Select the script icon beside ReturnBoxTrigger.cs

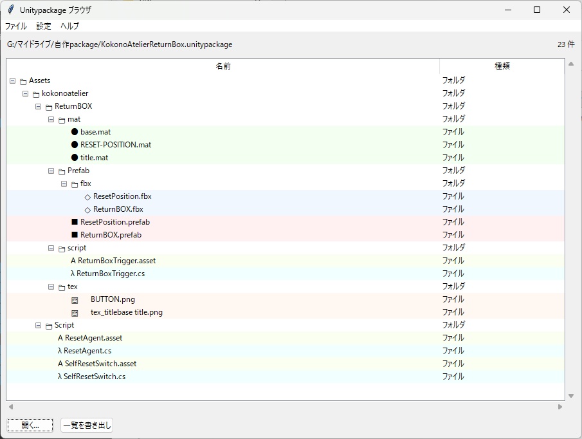pyautogui.click(x=73, y=274)
